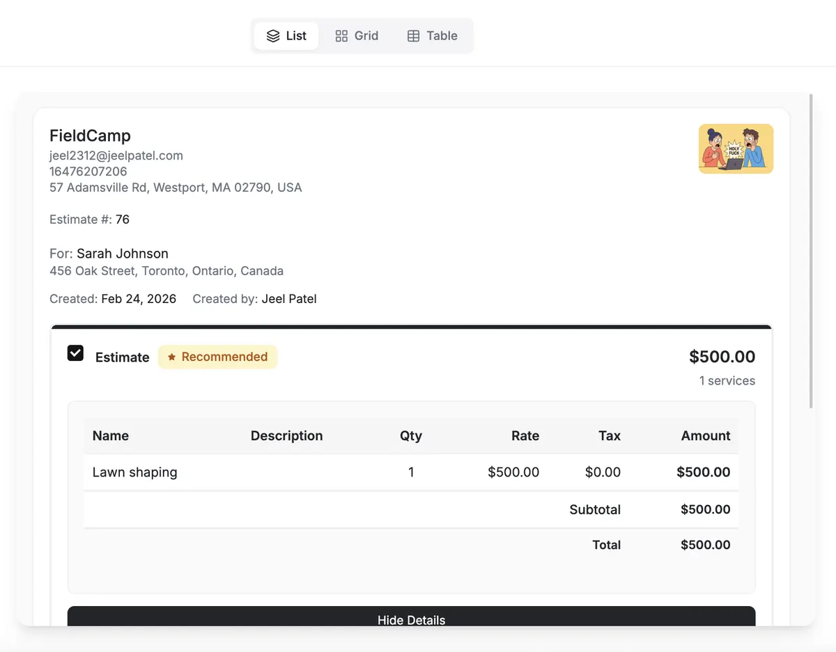Image resolution: width=836 pixels, height=652 pixels.
Task: Click the Rate column header
Action: click(x=525, y=436)
